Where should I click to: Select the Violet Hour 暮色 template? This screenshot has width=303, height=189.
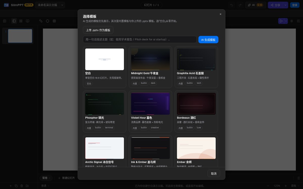click(150, 111)
